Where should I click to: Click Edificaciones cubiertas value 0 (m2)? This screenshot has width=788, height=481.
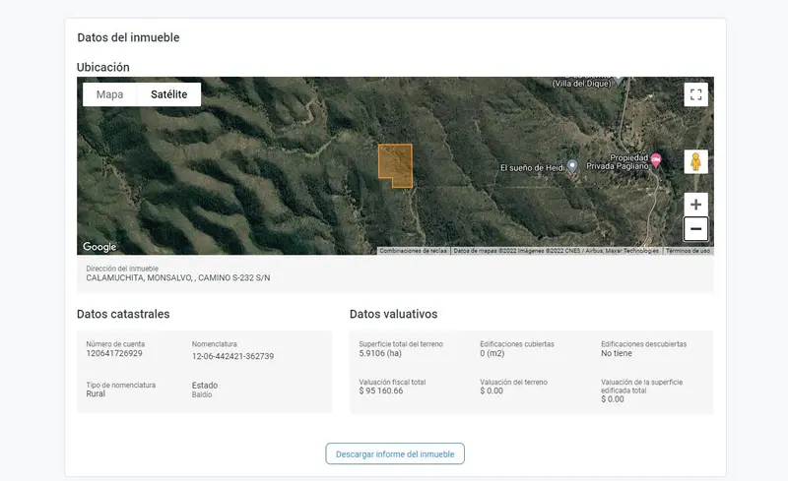click(x=492, y=353)
